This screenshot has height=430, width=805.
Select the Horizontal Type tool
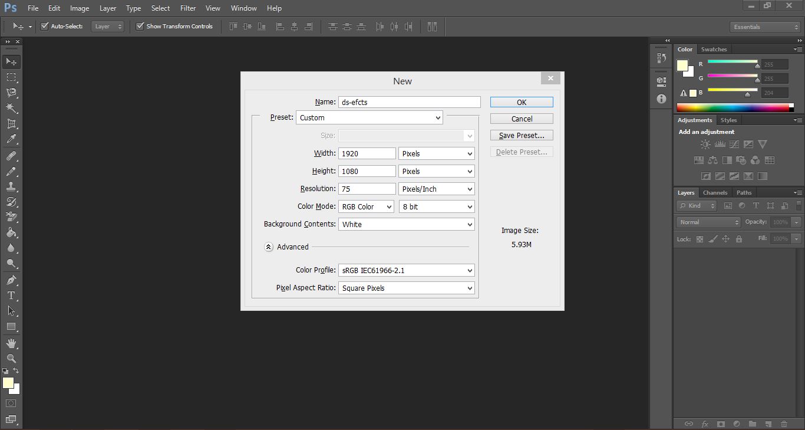(11, 296)
